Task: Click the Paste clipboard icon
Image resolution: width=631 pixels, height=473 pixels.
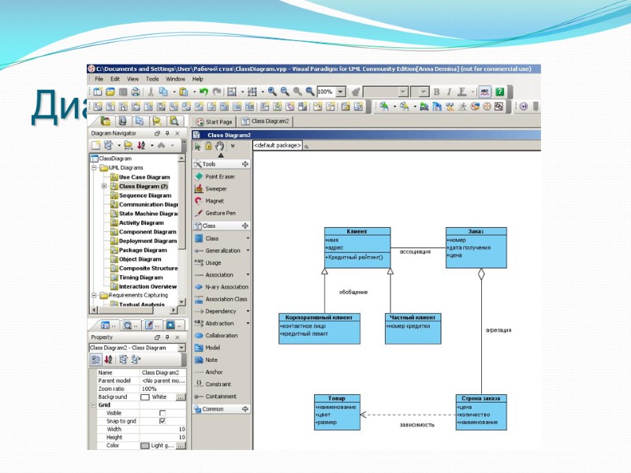Action: 184,91
